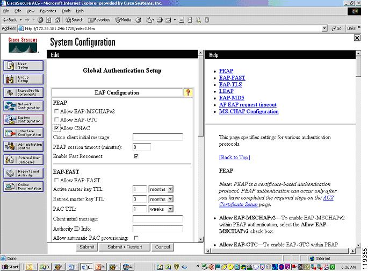Click the browser Home icon
368x271 pixels.
(57, 20)
